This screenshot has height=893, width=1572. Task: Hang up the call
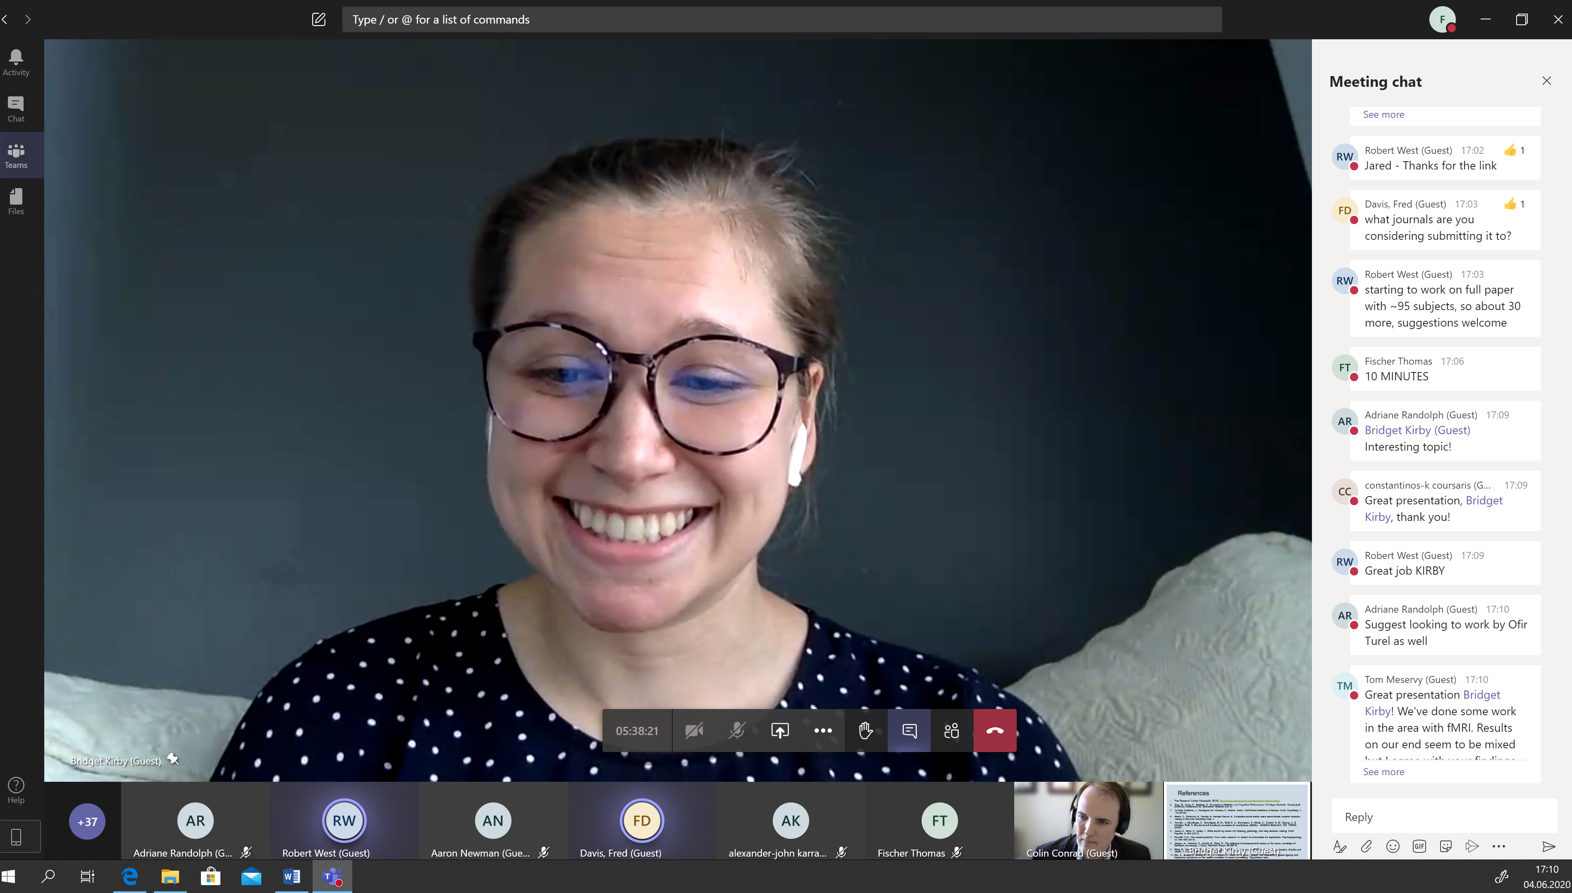coord(994,731)
